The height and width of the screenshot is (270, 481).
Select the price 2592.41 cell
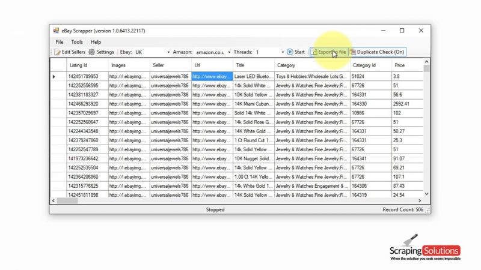408,104
